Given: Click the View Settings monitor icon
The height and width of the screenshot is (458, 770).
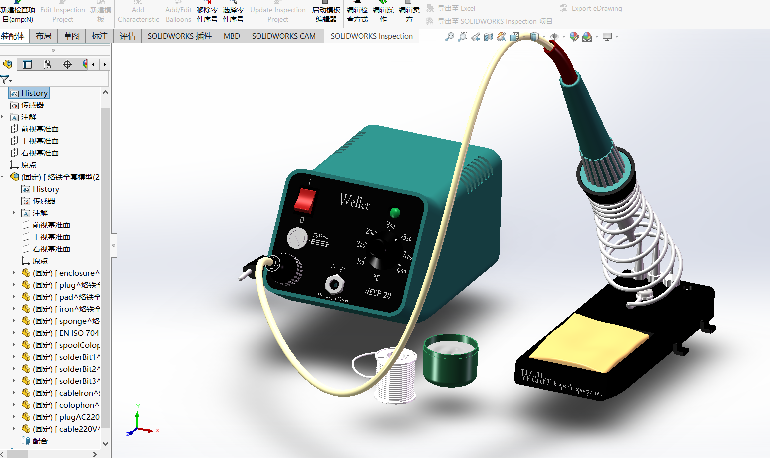Looking at the screenshot, I should [x=607, y=37].
